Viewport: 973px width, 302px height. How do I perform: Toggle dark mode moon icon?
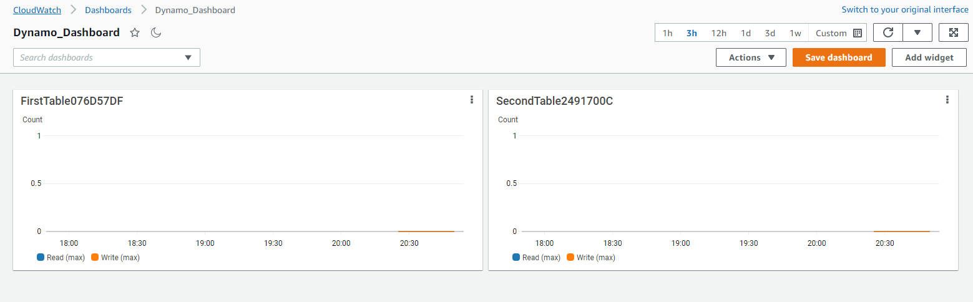(x=156, y=33)
